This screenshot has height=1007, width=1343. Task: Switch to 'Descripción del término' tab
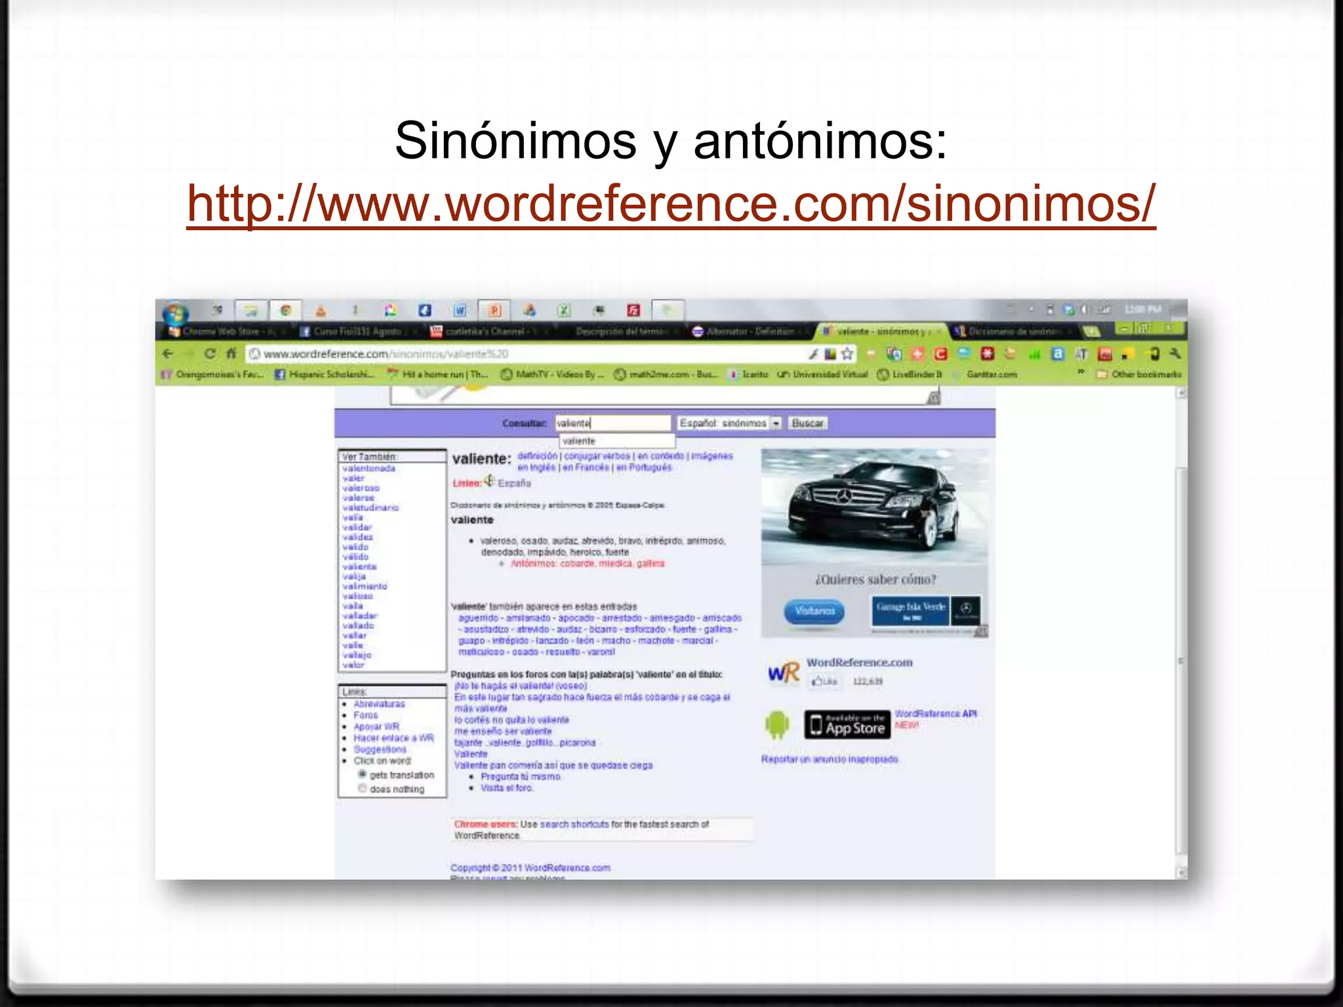click(x=618, y=332)
